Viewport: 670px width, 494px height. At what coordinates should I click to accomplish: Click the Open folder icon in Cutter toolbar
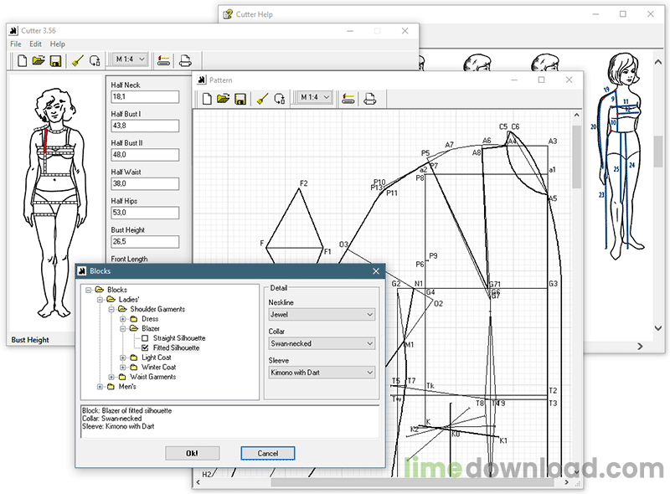[39, 60]
